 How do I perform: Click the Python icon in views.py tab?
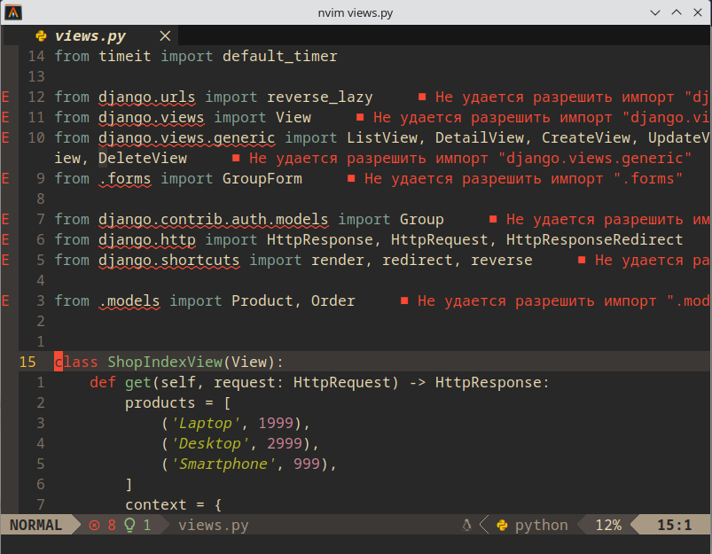tap(41, 35)
